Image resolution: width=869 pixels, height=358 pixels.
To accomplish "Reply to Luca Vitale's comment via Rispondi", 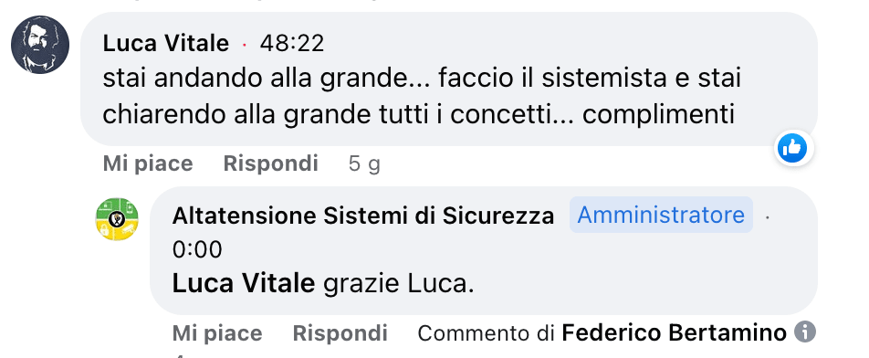I will pyautogui.click(x=270, y=163).
